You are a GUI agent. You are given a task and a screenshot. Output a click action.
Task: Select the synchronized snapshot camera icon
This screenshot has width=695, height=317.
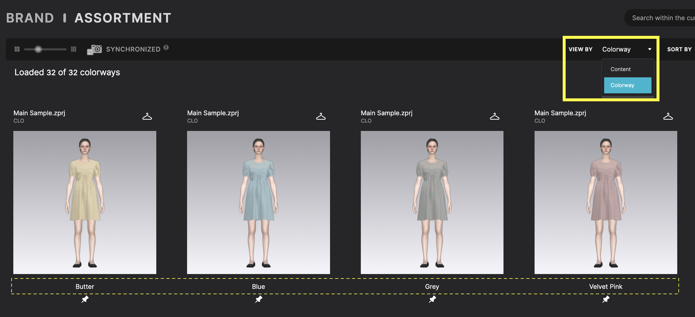(x=95, y=49)
